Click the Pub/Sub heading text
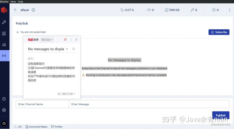The width and height of the screenshot is (234, 129). point(22,23)
